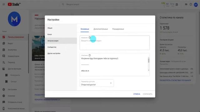200x112 pixels.
Task: Click the Settings gear icon in sidebar
Action: click(4, 89)
